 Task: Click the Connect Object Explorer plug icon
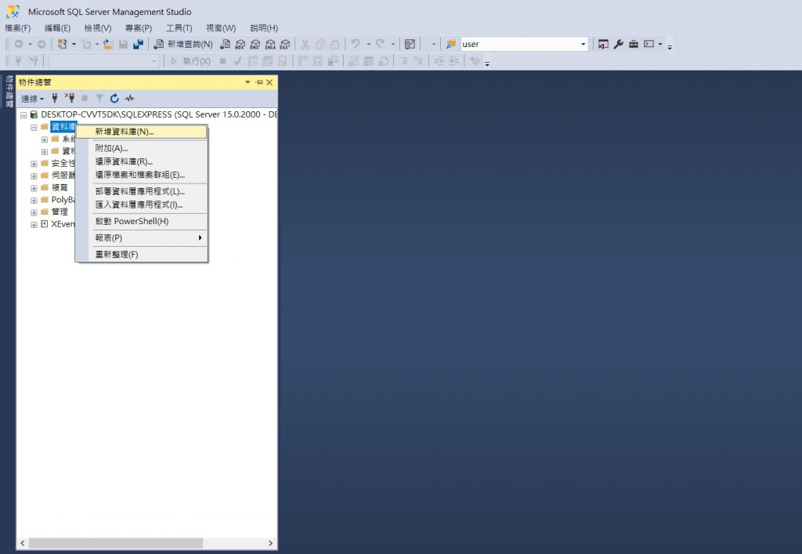click(x=55, y=98)
